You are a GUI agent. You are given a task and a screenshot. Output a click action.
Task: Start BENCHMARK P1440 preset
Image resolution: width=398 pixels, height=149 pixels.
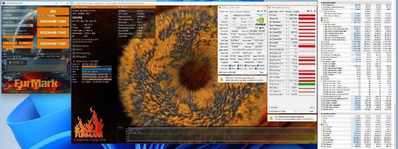(53, 33)
